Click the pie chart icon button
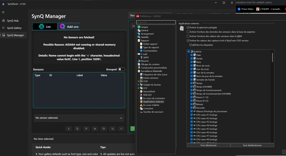286x156 pixels. pyautogui.click(x=86, y=129)
